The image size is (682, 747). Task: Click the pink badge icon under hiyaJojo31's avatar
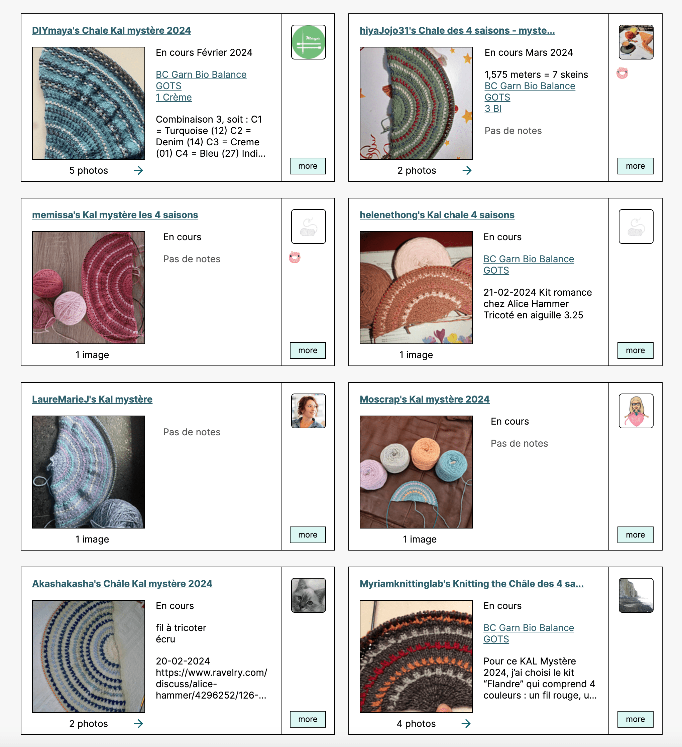click(622, 73)
